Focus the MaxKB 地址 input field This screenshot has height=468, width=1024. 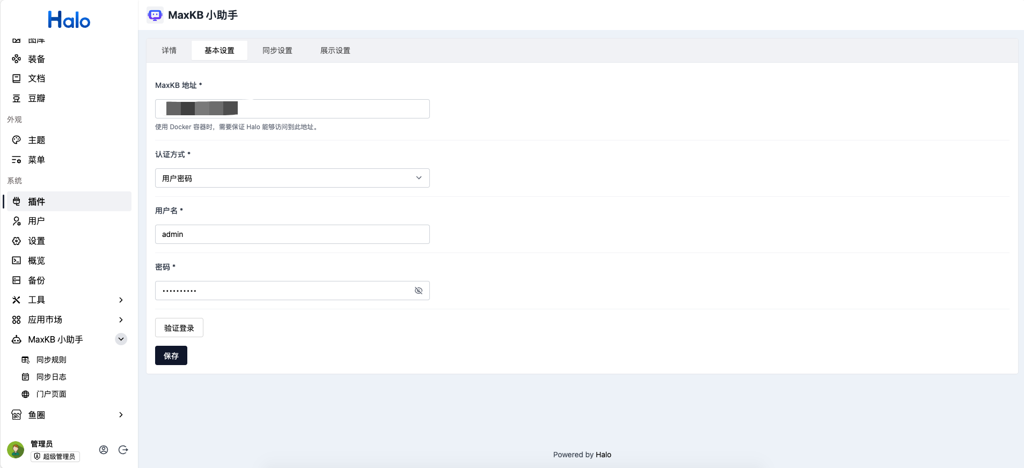pos(292,109)
